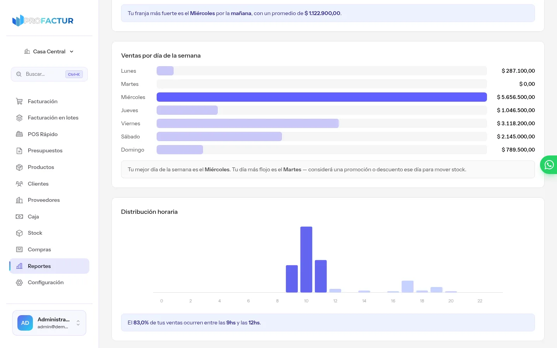Image resolution: width=557 pixels, height=348 pixels.
Task: Focus the Buscar search field
Action: tap(49, 74)
